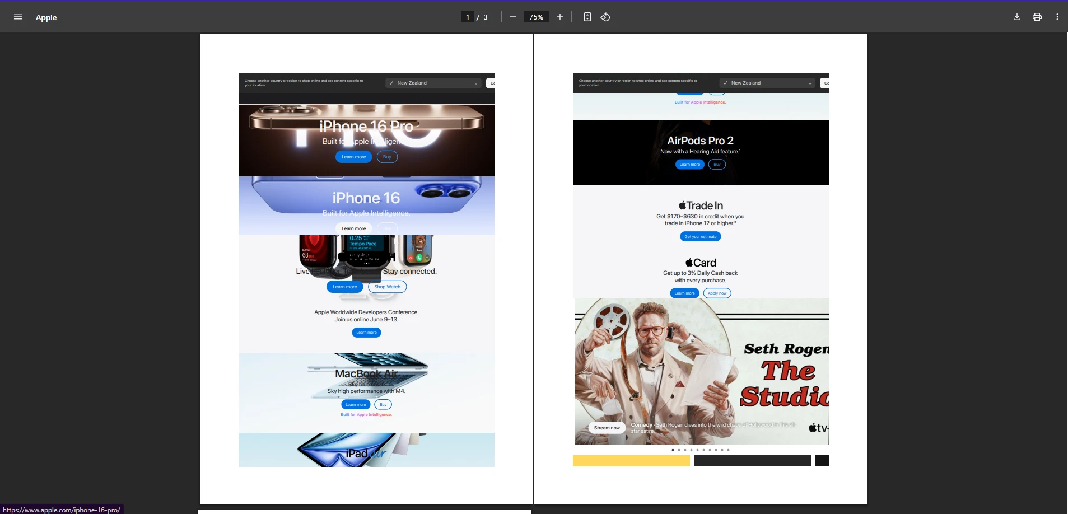Click the zoom out minus icon
Viewport: 1068px width, 514px height.
pos(512,17)
